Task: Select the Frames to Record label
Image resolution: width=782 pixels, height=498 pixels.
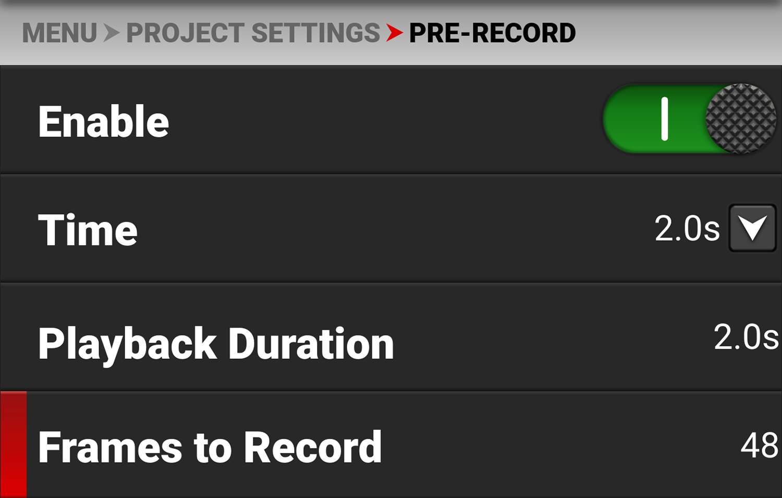Action: [210, 447]
